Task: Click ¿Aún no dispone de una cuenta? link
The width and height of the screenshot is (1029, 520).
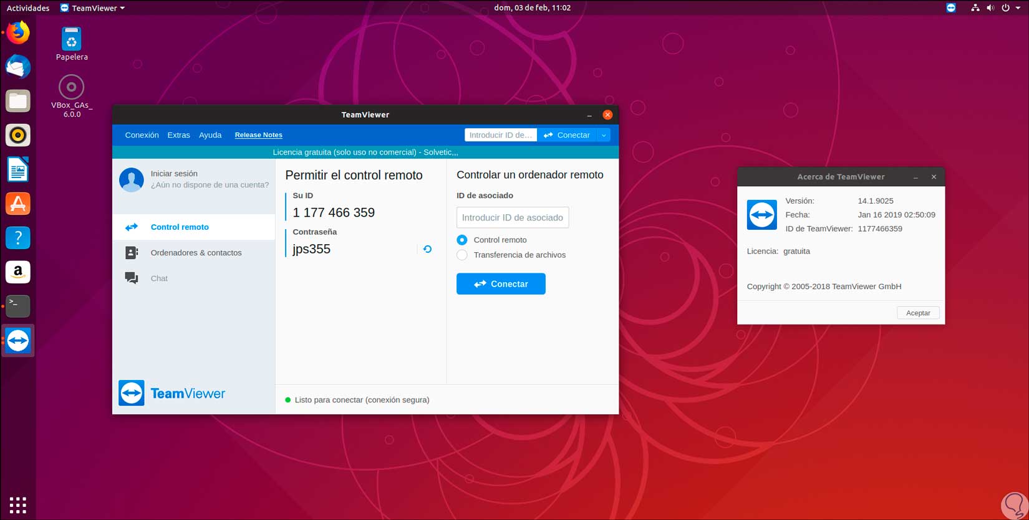Action: (210, 185)
